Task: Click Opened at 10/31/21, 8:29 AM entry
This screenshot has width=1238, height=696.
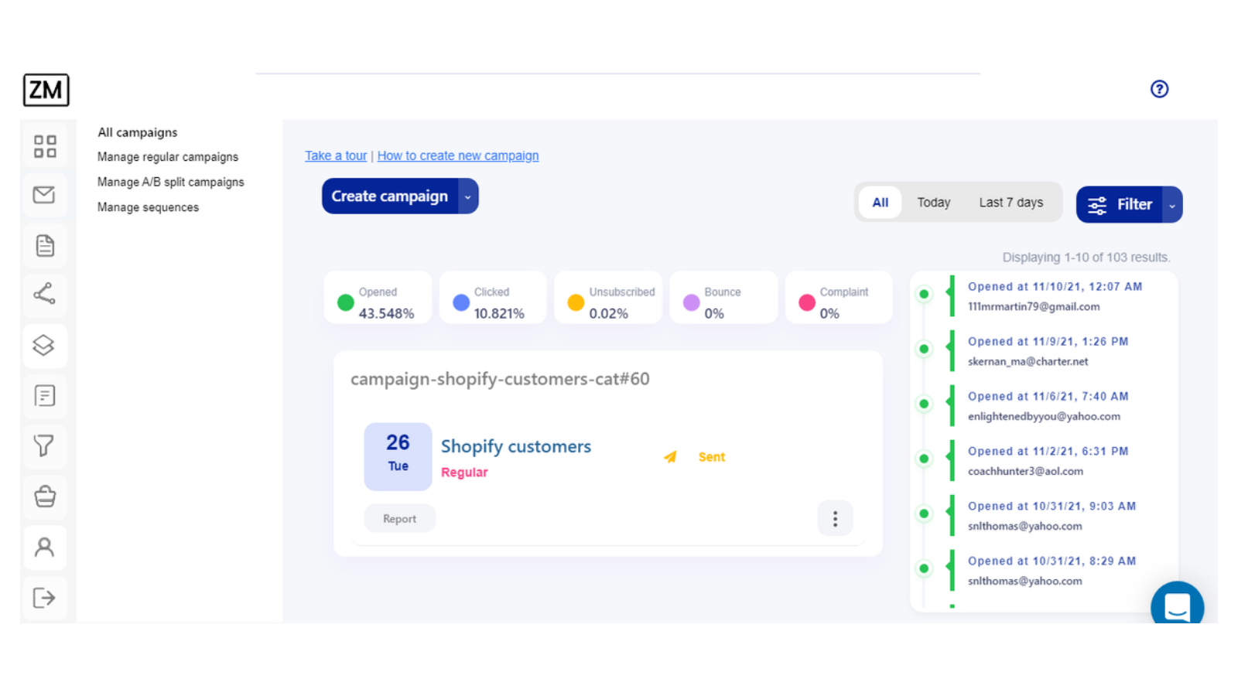Action: coord(1052,561)
